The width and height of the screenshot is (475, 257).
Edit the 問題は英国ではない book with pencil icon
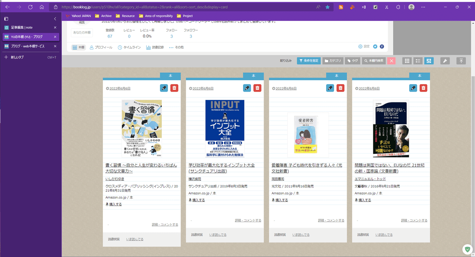click(x=413, y=88)
